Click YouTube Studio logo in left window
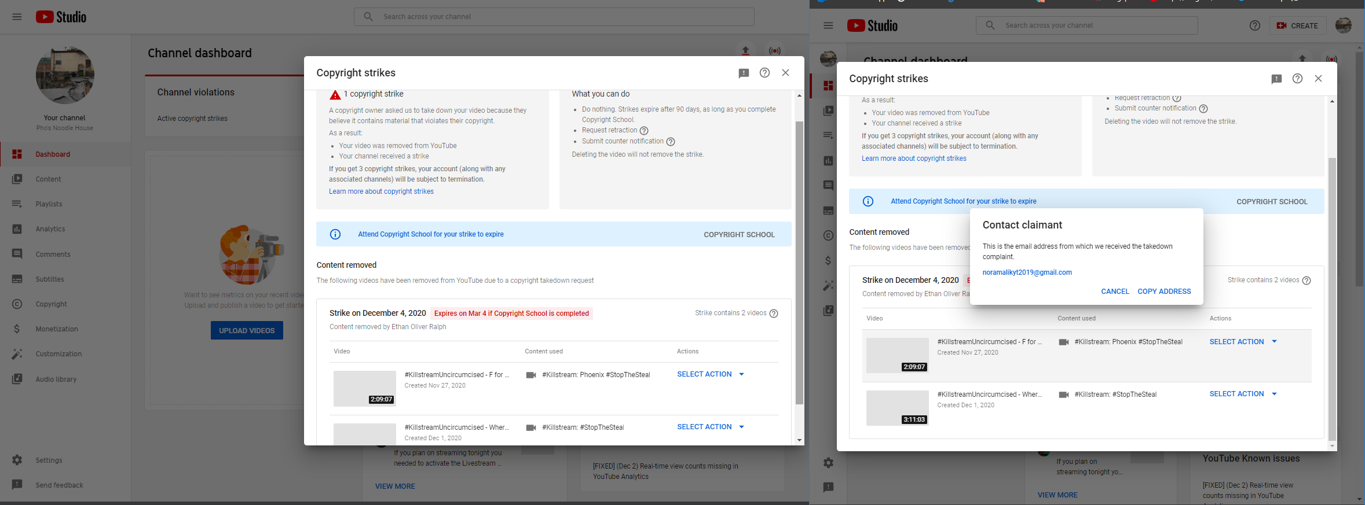Screen dimensions: 1365x505 (x=61, y=17)
